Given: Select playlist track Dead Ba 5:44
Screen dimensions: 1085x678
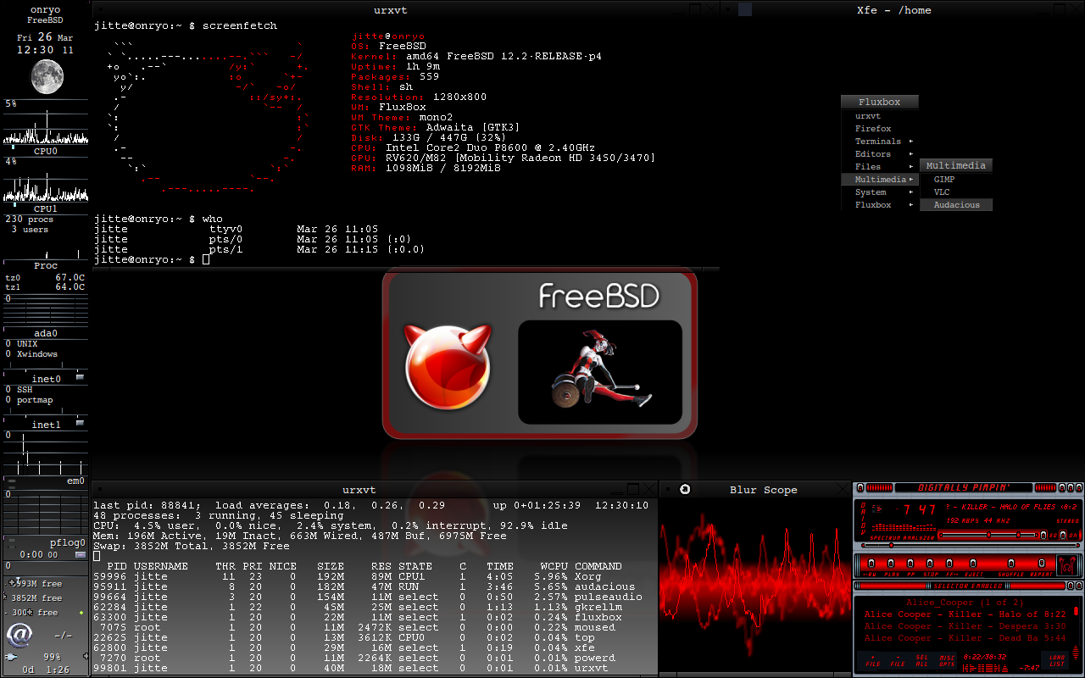Looking at the screenshot, I should [965, 638].
